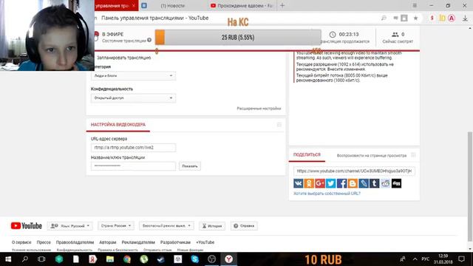Open Task View on the taskbar
This screenshot has width=473, height=266.
point(41,259)
